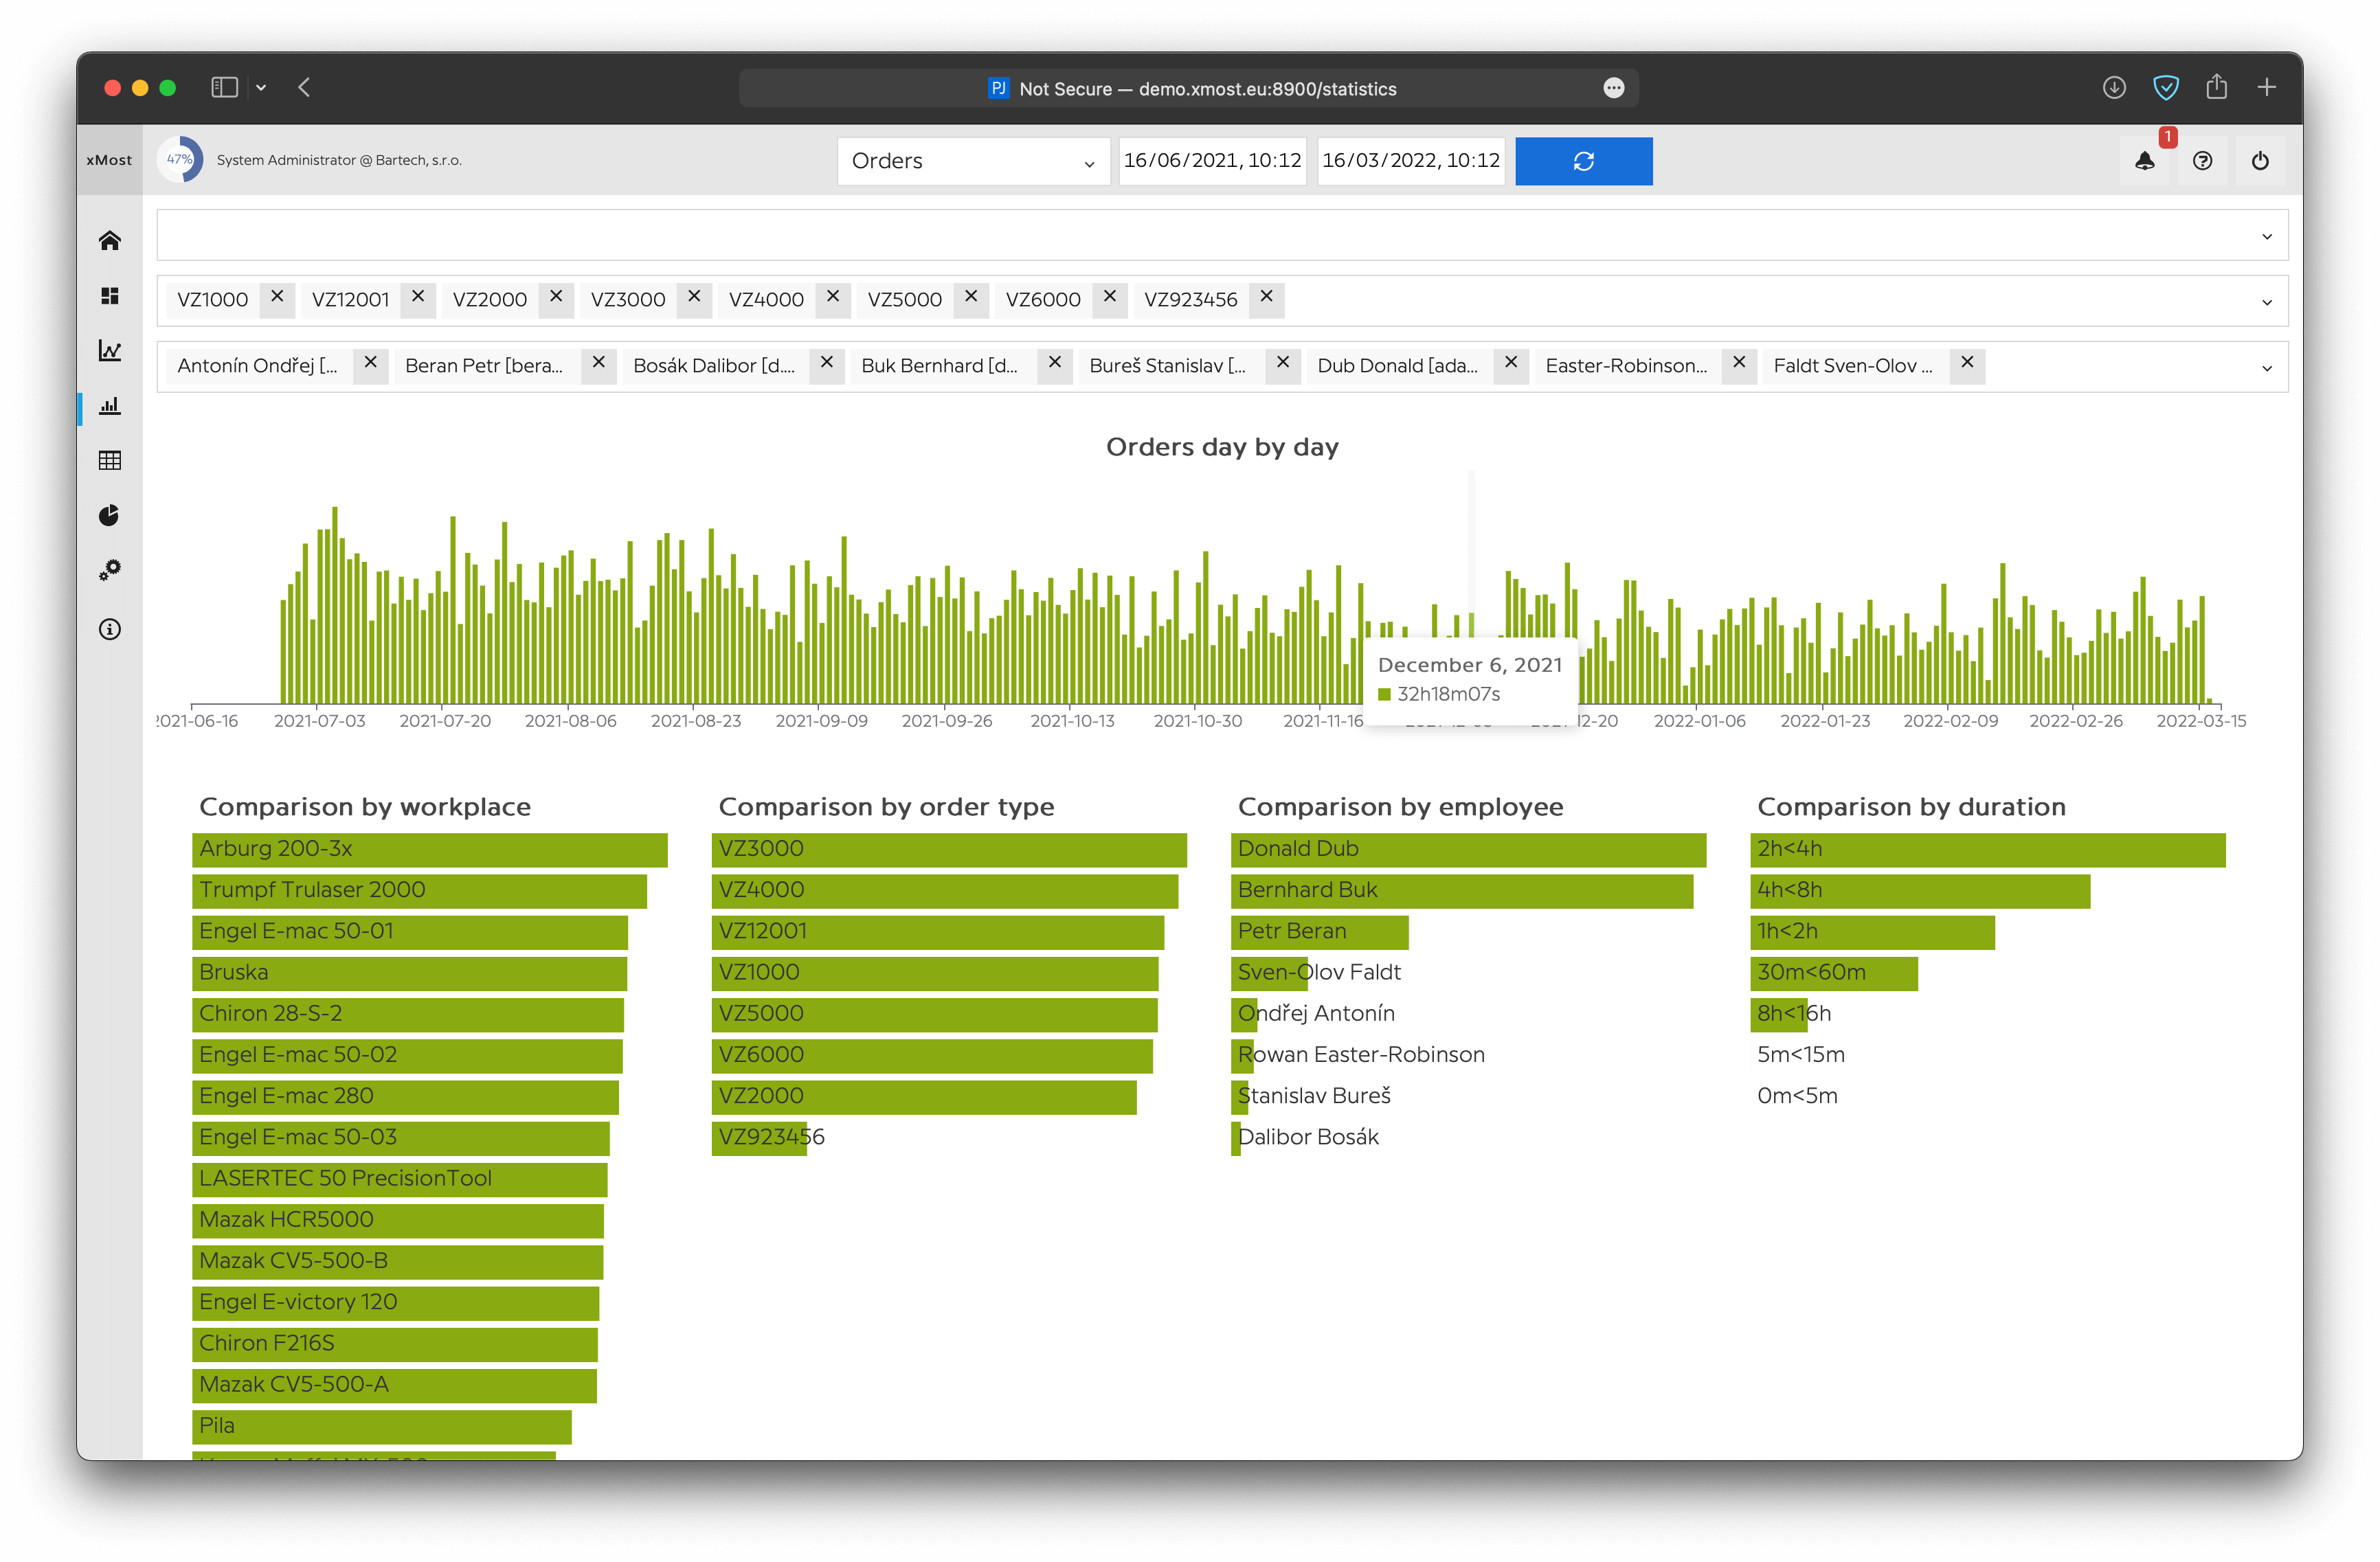Screen dimensions: 2380x1562
Task: Open the info icon in sidebar
Action: click(x=110, y=629)
